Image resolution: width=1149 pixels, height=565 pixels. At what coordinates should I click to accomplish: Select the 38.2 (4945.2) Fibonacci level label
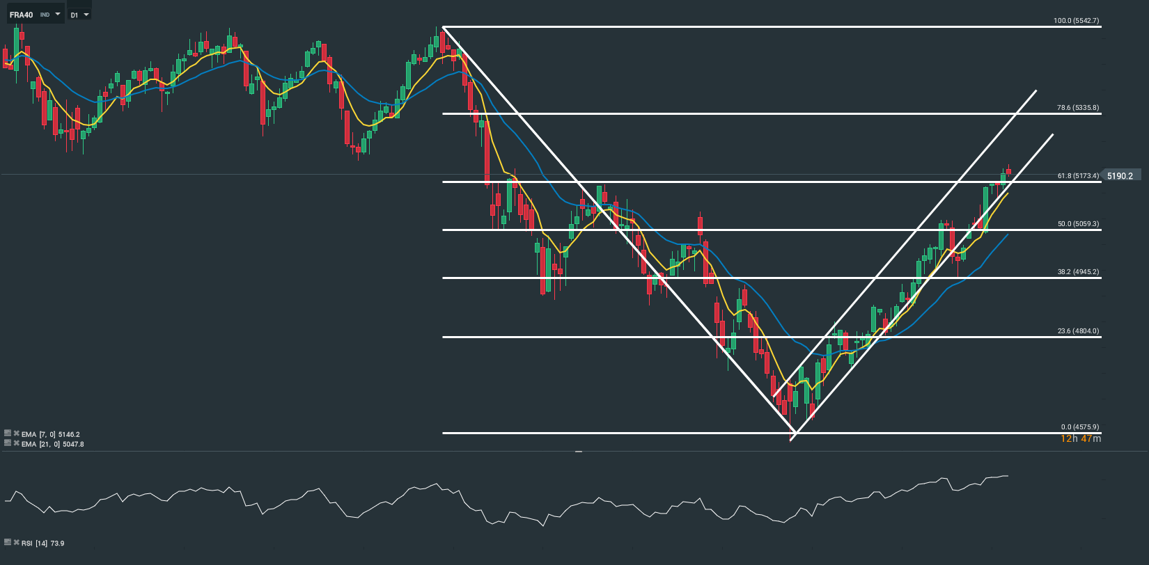pyautogui.click(x=1078, y=272)
